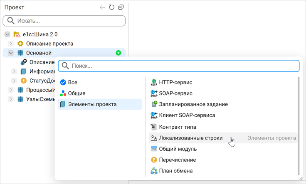The image size is (306, 184).
Task: Choose Перечисление from the list
Action: (x=223, y=160)
